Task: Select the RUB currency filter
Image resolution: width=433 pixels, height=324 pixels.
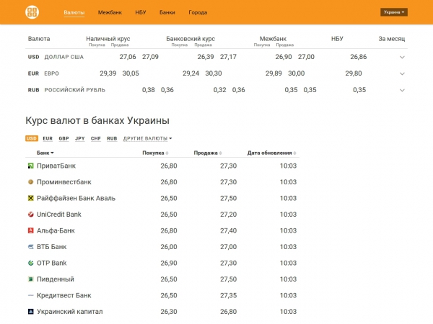Action: (112, 138)
